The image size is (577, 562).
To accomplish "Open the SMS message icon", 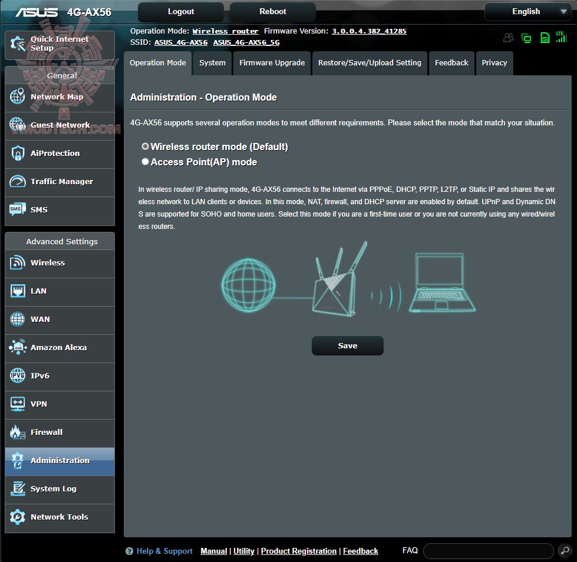I will [17, 209].
